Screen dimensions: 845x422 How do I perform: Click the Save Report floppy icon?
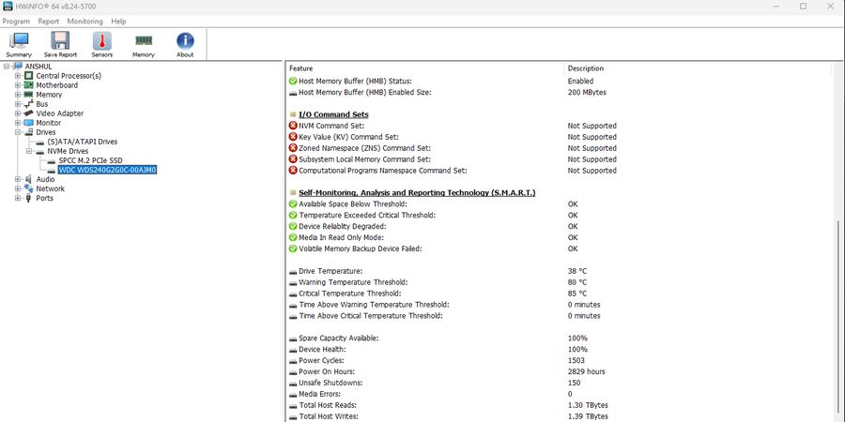[x=60, y=43]
